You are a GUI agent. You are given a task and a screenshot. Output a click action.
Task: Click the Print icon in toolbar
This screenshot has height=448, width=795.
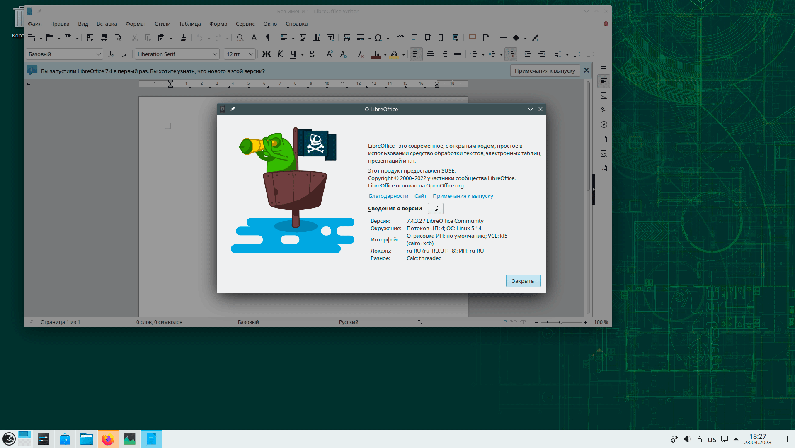[x=104, y=38]
